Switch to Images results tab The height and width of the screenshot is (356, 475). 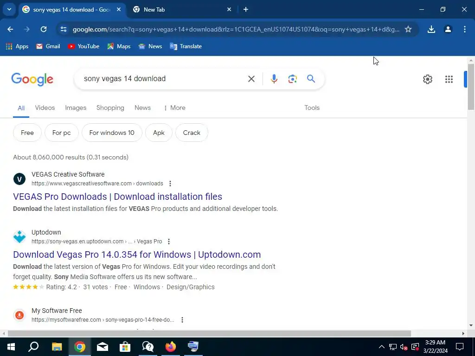point(76,108)
